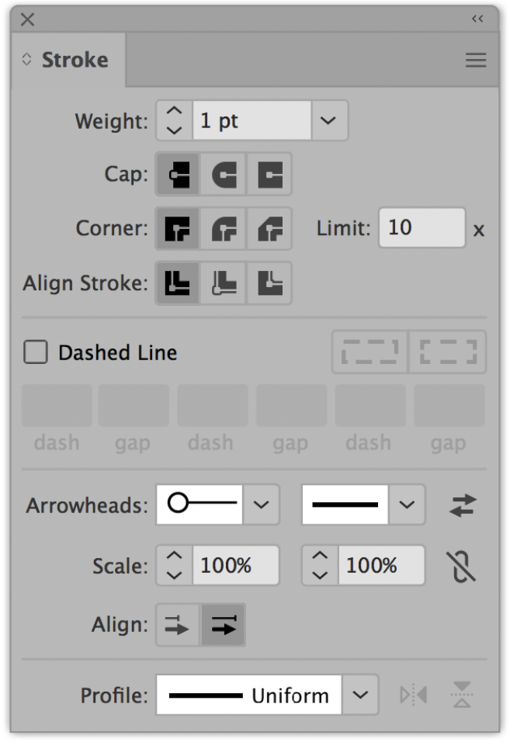The image size is (510, 749).
Task: Open the Profile dropdown
Action: (x=361, y=695)
